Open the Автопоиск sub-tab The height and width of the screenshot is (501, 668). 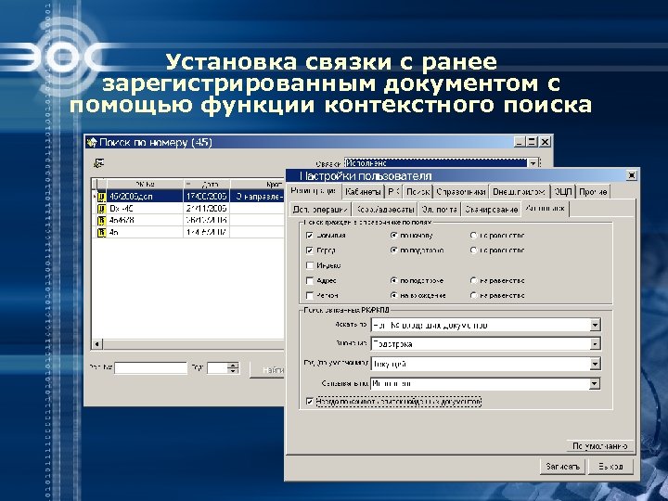tap(546, 209)
